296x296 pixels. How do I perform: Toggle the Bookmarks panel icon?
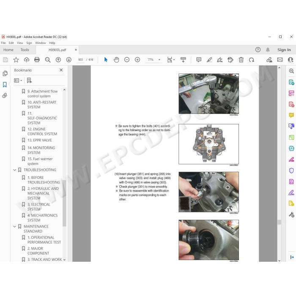[5, 85]
